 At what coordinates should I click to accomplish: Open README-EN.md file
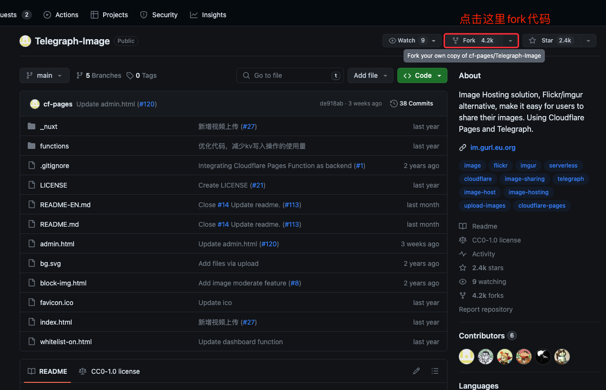point(65,205)
